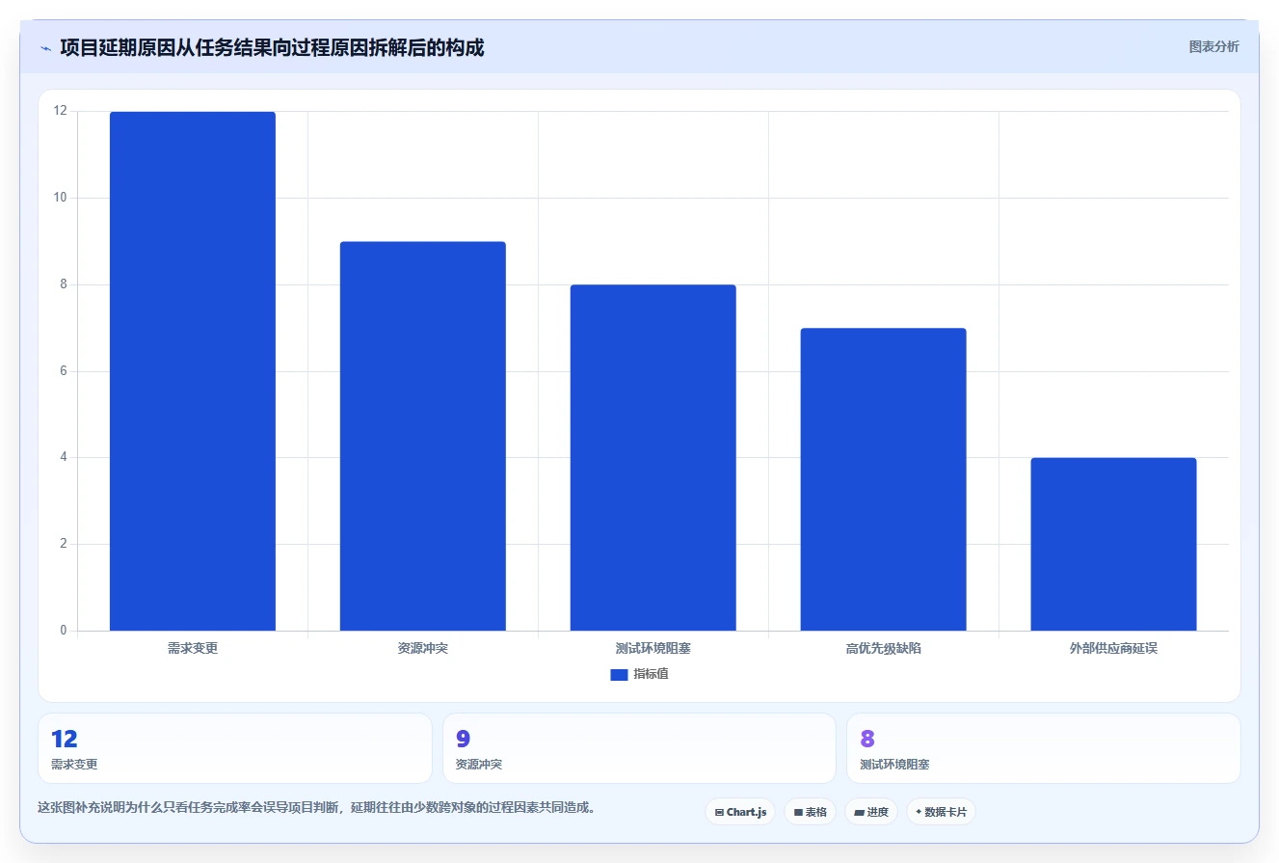Click the y-axis label 6
Viewport: 1279px width, 863px height.
coord(64,371)
